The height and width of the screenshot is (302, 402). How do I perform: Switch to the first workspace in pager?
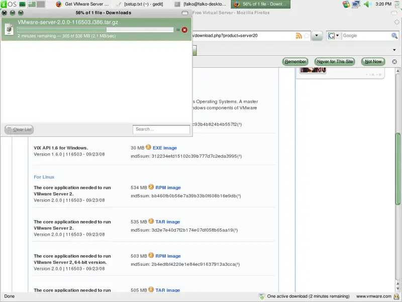coord(32,4)
